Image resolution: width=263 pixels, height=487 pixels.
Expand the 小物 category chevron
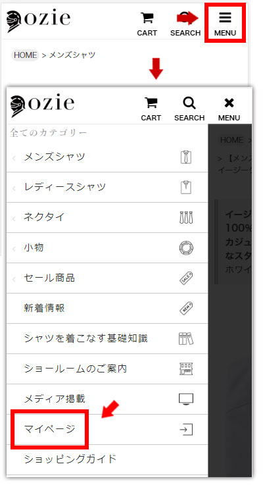pos(14,249)
